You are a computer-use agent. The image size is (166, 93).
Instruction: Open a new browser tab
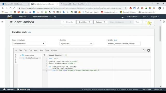point(91,4)
